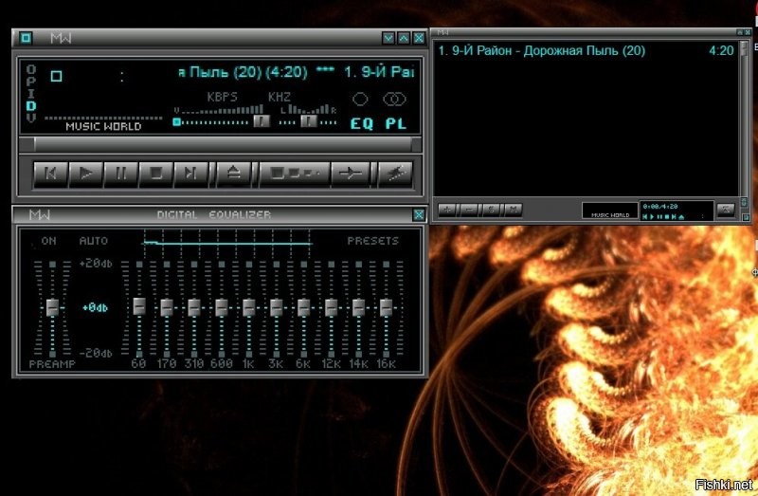The image size is (758, 496).
Task: Toggle equalizer AUTO mode
Action: coord(93,241)
